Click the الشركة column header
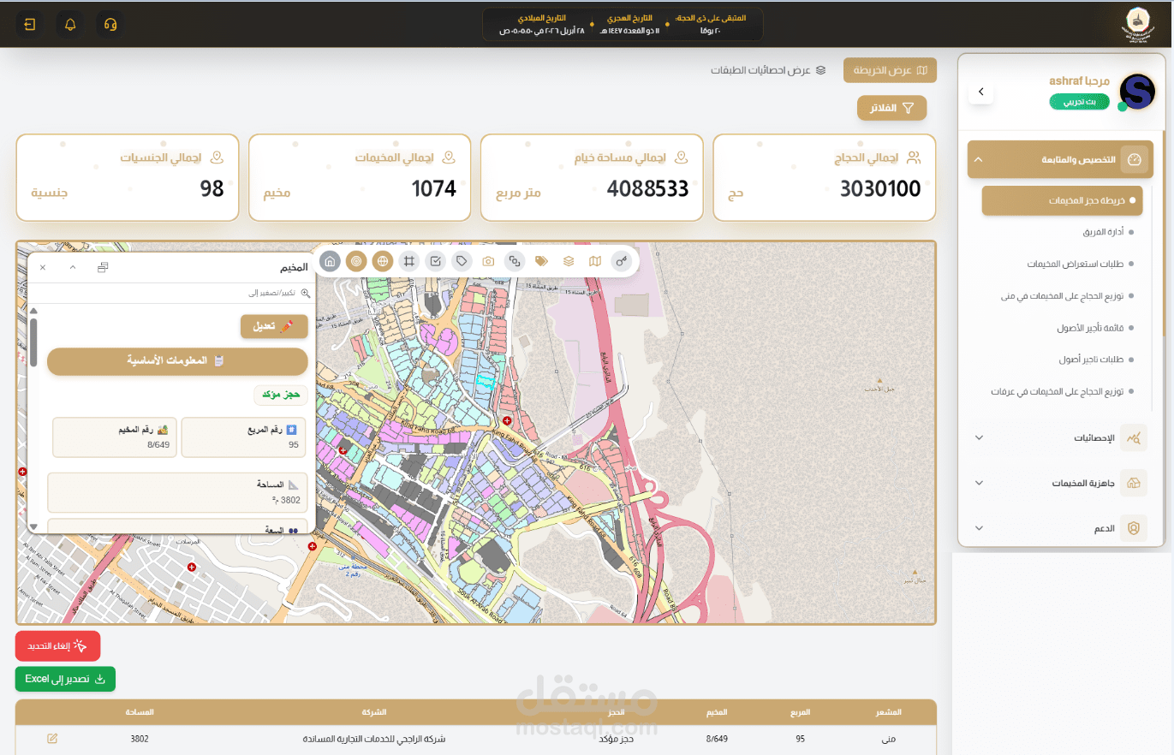This screenshot has height=755, width=1174. (x=374, y=712)
